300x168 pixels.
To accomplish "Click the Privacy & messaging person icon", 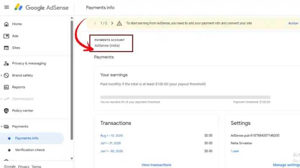I will pos(6,63).
